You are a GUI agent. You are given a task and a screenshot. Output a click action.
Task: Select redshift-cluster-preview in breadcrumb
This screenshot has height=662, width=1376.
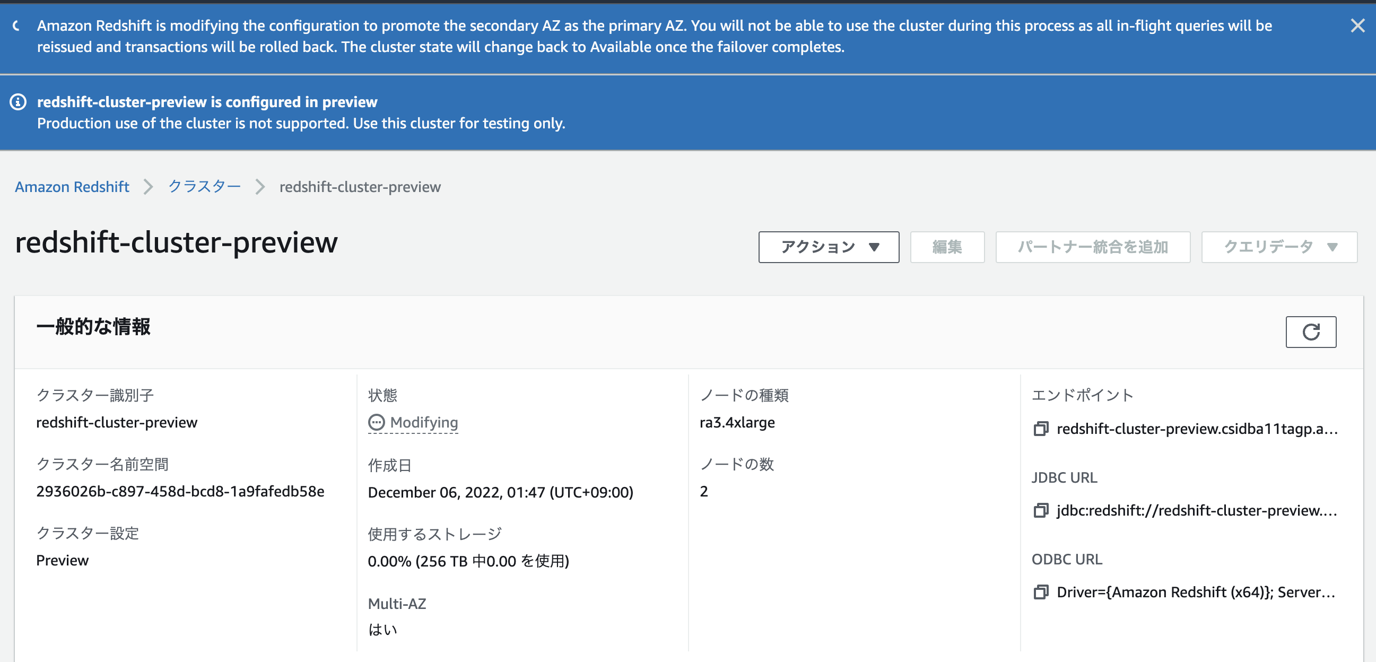(360, 187)
